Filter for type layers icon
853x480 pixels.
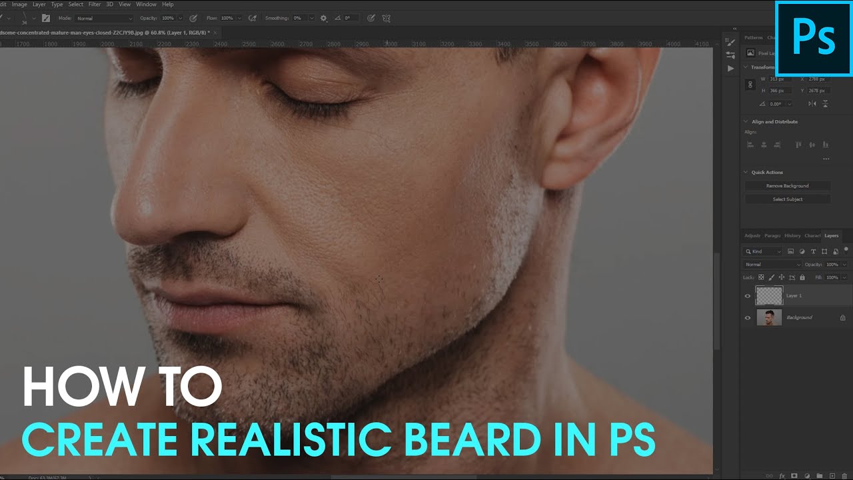coord(813,251)
